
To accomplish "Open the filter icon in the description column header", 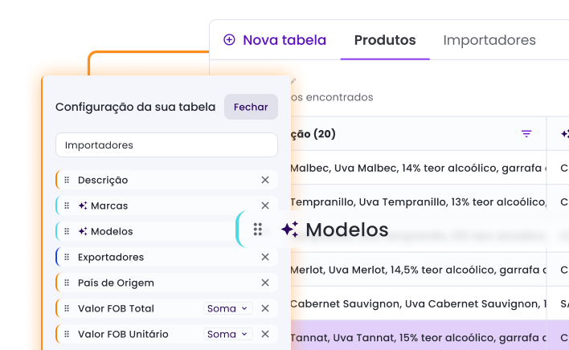I will pos(526,134).
